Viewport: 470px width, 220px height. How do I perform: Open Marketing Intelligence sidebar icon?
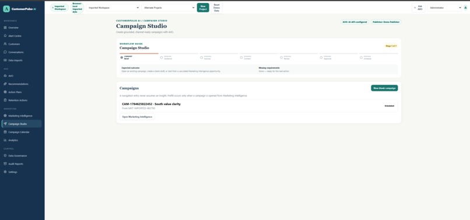click(x=5, y=116)
